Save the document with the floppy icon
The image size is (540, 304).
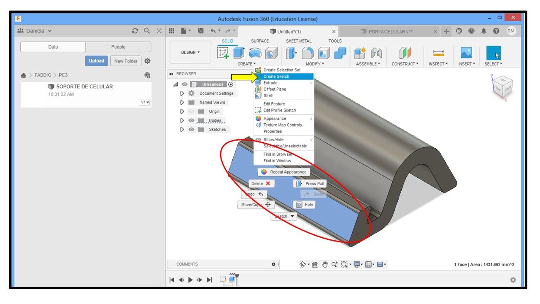click(x=201, y=31)
